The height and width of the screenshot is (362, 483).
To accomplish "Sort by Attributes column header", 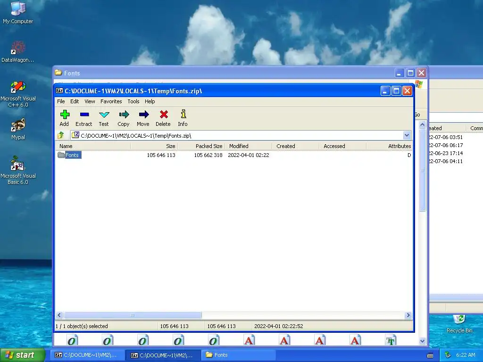I will (x=389, y=146).
